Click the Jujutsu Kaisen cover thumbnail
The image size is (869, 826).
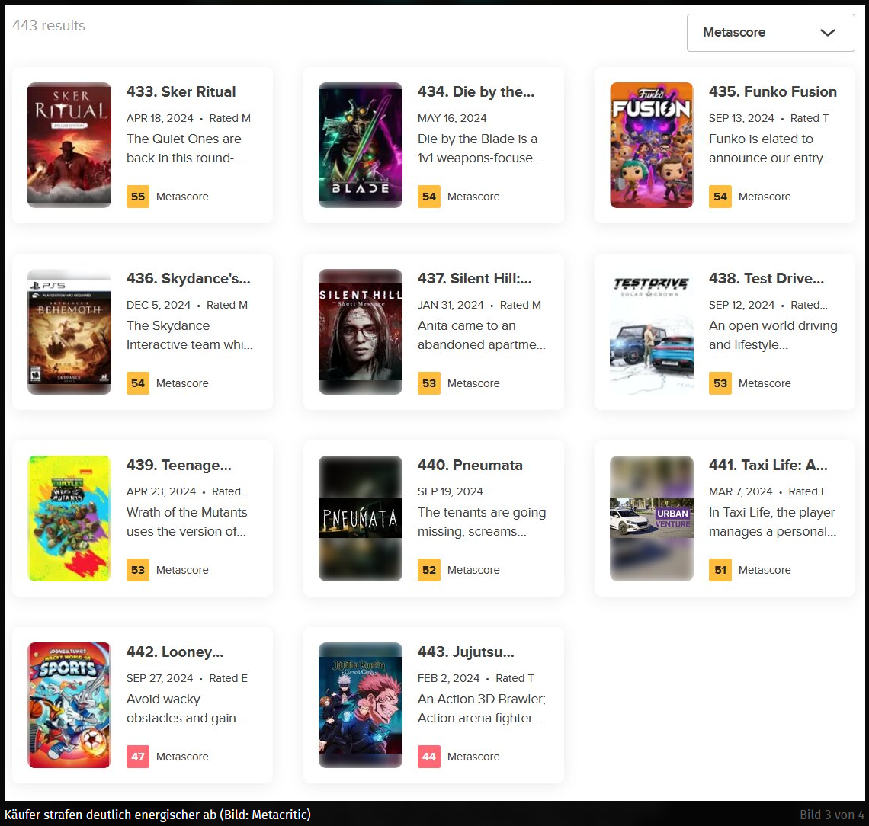361,706
